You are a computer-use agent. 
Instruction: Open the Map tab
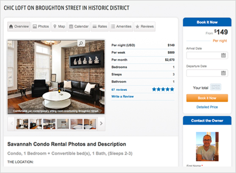click(x=59, y=27)
